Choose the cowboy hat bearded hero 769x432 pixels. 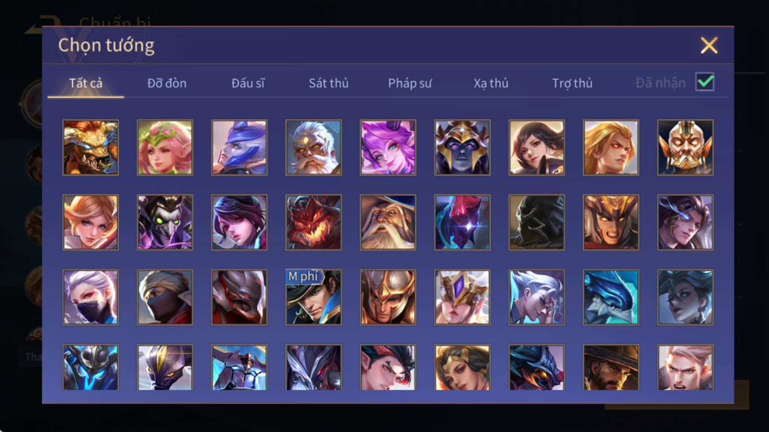click(x=611, y=367)
